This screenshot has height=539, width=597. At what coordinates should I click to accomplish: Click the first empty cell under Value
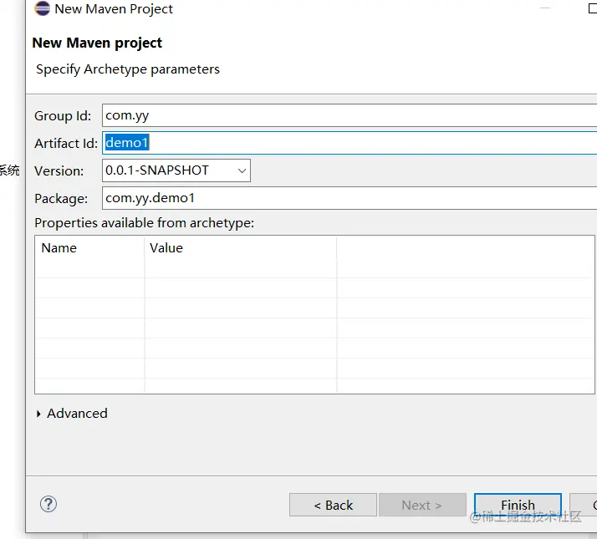[240, 268]
